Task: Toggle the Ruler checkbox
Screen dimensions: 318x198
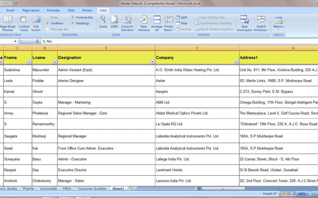Action: pyautogui.click(x=47, y=17)
